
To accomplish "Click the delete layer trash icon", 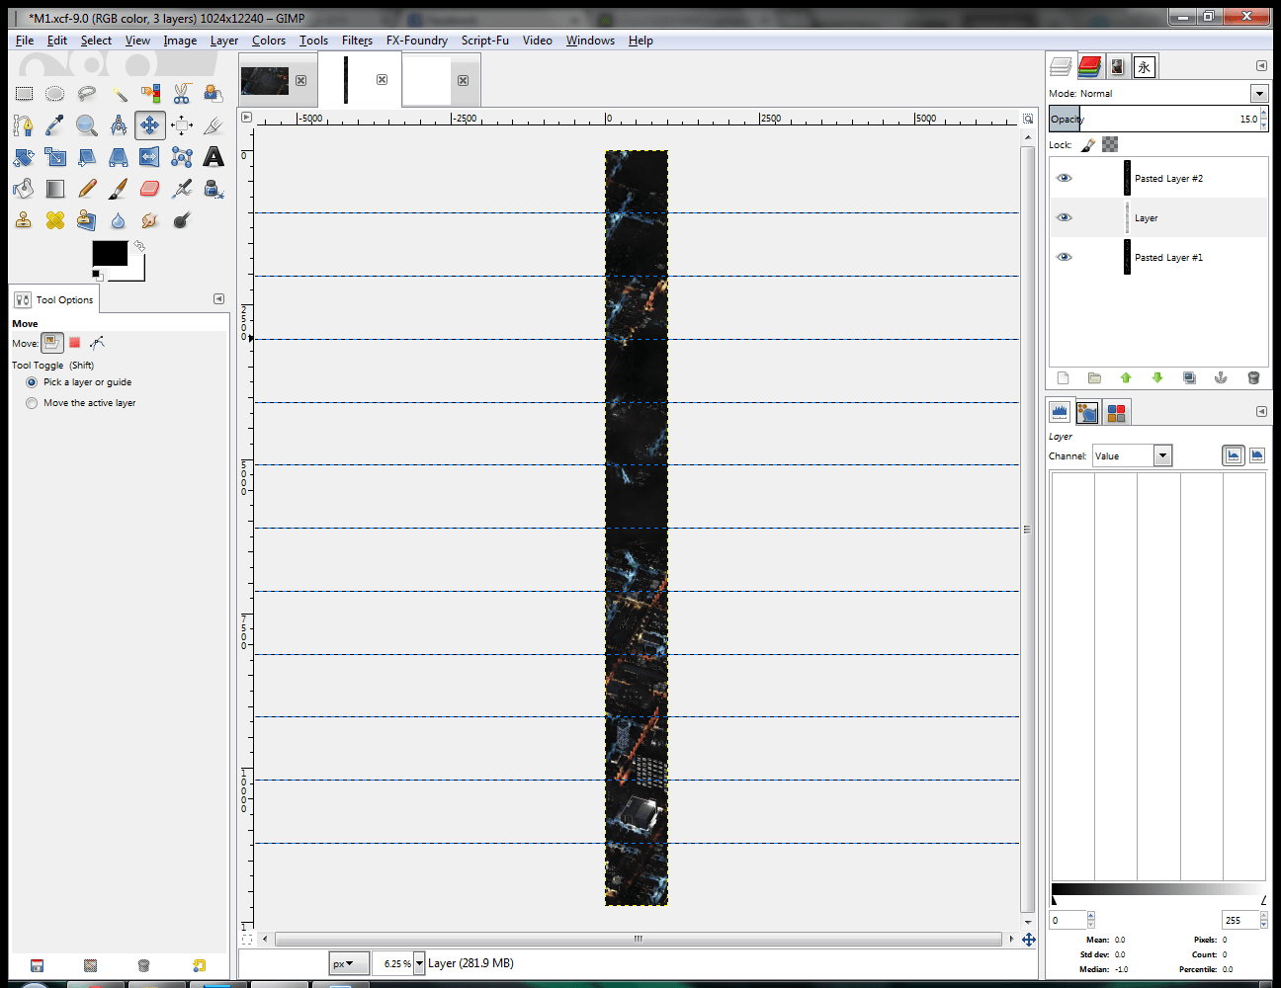I will point(1253,377).
